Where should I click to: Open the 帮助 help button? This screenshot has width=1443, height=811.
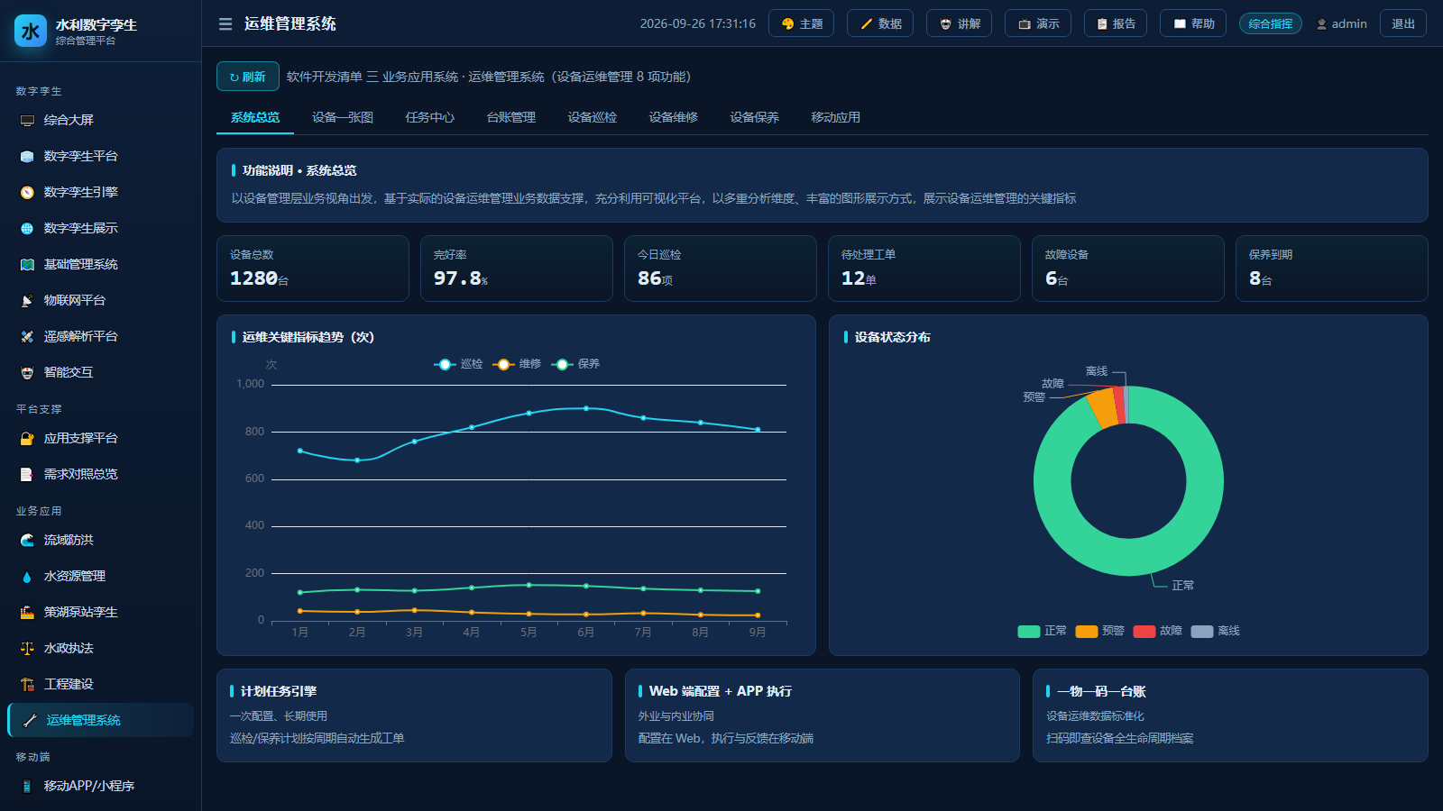(1193, 23)
